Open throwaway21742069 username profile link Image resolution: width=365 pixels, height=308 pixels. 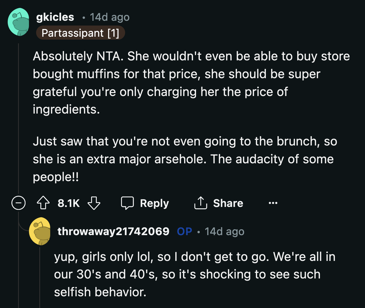pyautogui.click(x=113, y=231)
